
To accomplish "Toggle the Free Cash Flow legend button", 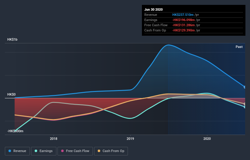I will click(x=75, y=151).
